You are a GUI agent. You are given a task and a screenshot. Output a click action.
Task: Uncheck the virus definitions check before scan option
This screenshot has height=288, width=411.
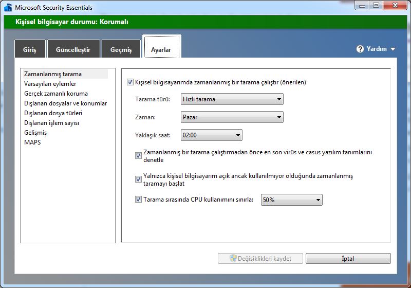pyautogui.click(x=138, y=155)
